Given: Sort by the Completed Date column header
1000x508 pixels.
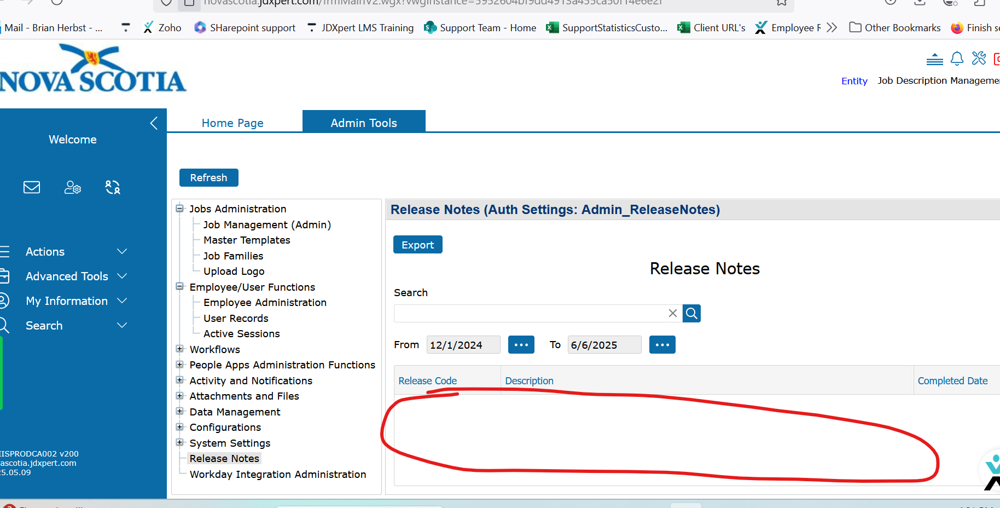Looking at the screenshot, I should coord(952,380).
